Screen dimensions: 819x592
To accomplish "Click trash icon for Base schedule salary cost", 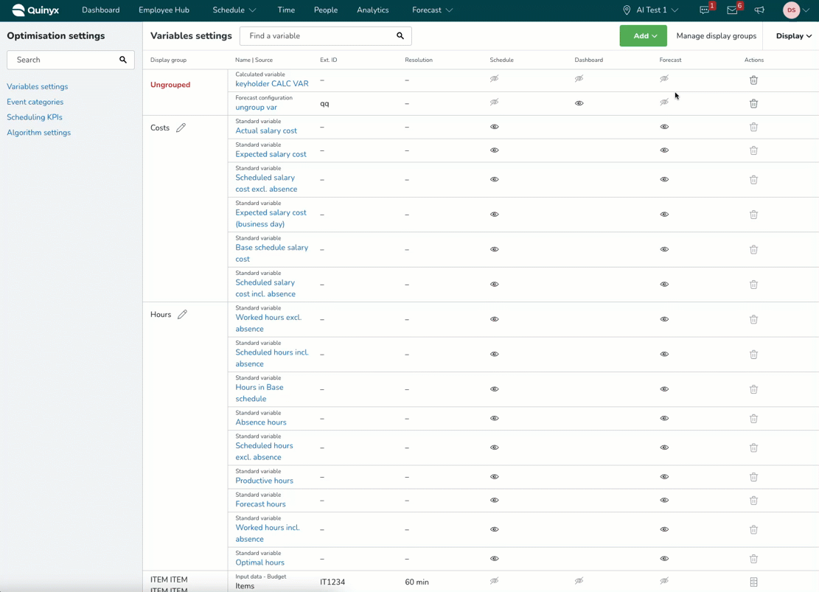I will tap(753, 250).
